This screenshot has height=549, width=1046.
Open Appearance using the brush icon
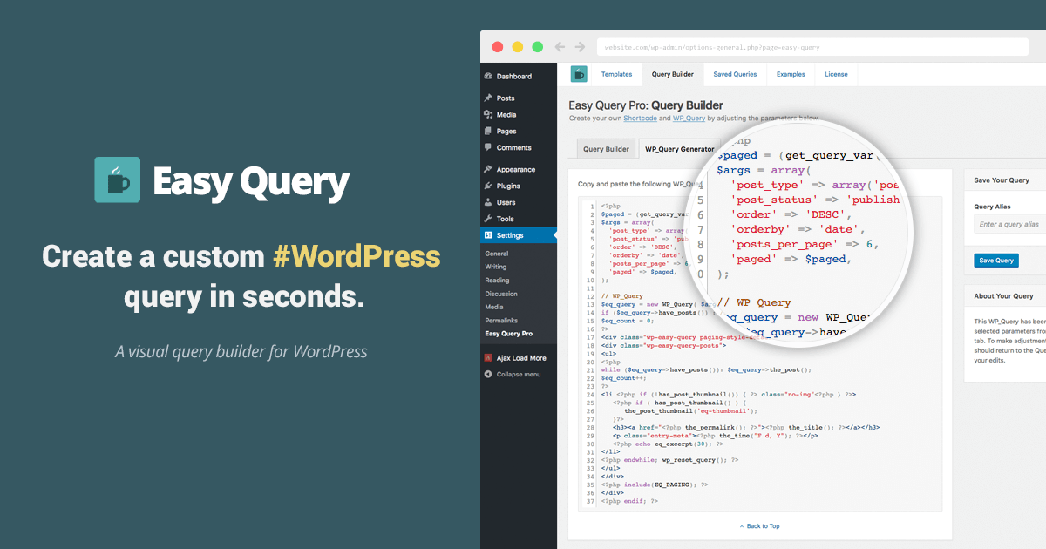[490, 168]
